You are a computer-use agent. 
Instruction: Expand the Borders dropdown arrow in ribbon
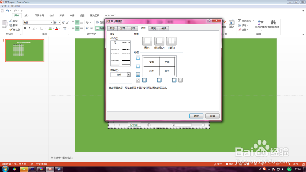[x=45, y=28]
